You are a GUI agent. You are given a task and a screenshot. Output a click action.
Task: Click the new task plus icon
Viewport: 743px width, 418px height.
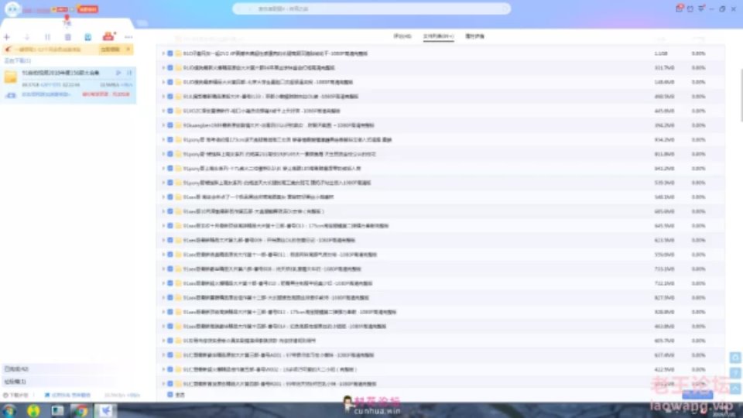click(7, 37)
